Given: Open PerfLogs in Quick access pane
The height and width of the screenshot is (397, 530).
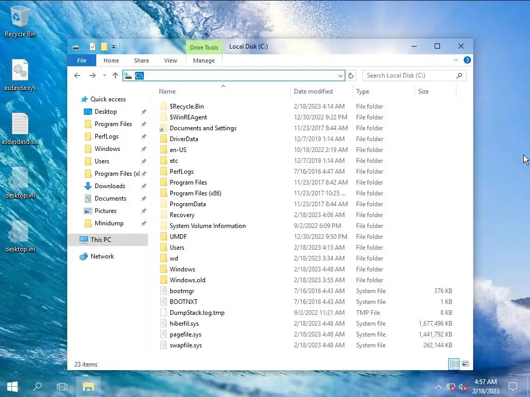Looking at the screenshot, I should [x=107, y=136].
